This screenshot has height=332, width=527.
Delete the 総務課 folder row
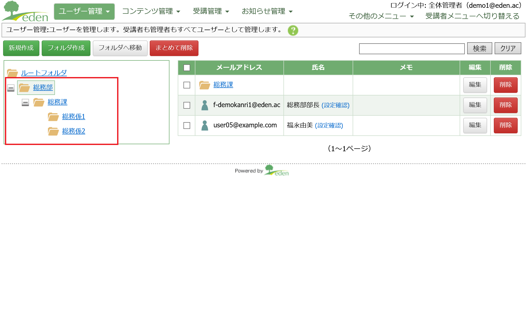(x=505, y=85)
